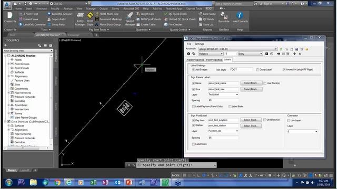Click Select Block button for Station
This screenshot has height=189, width=337.
click(251, 126)
